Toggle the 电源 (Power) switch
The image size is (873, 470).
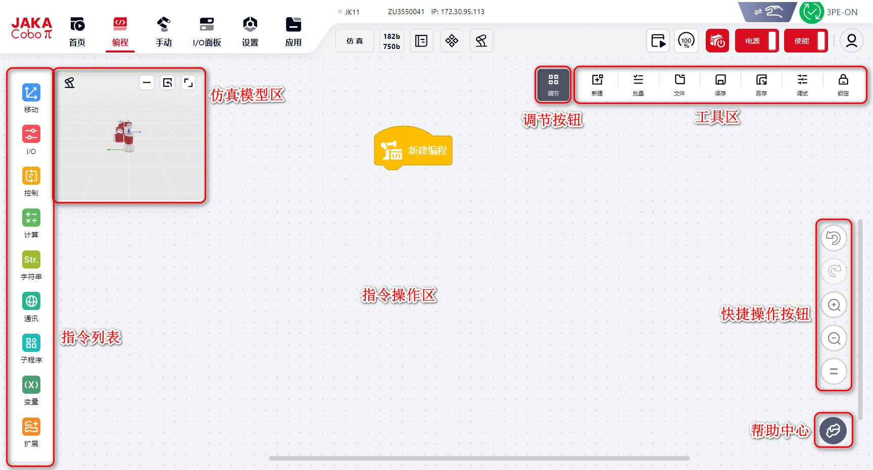(757, 41)
